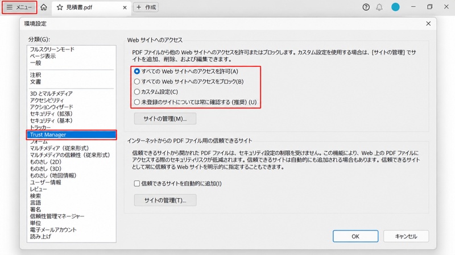
Task: Select フルスクリーンモード category
Action: point(52,49)
